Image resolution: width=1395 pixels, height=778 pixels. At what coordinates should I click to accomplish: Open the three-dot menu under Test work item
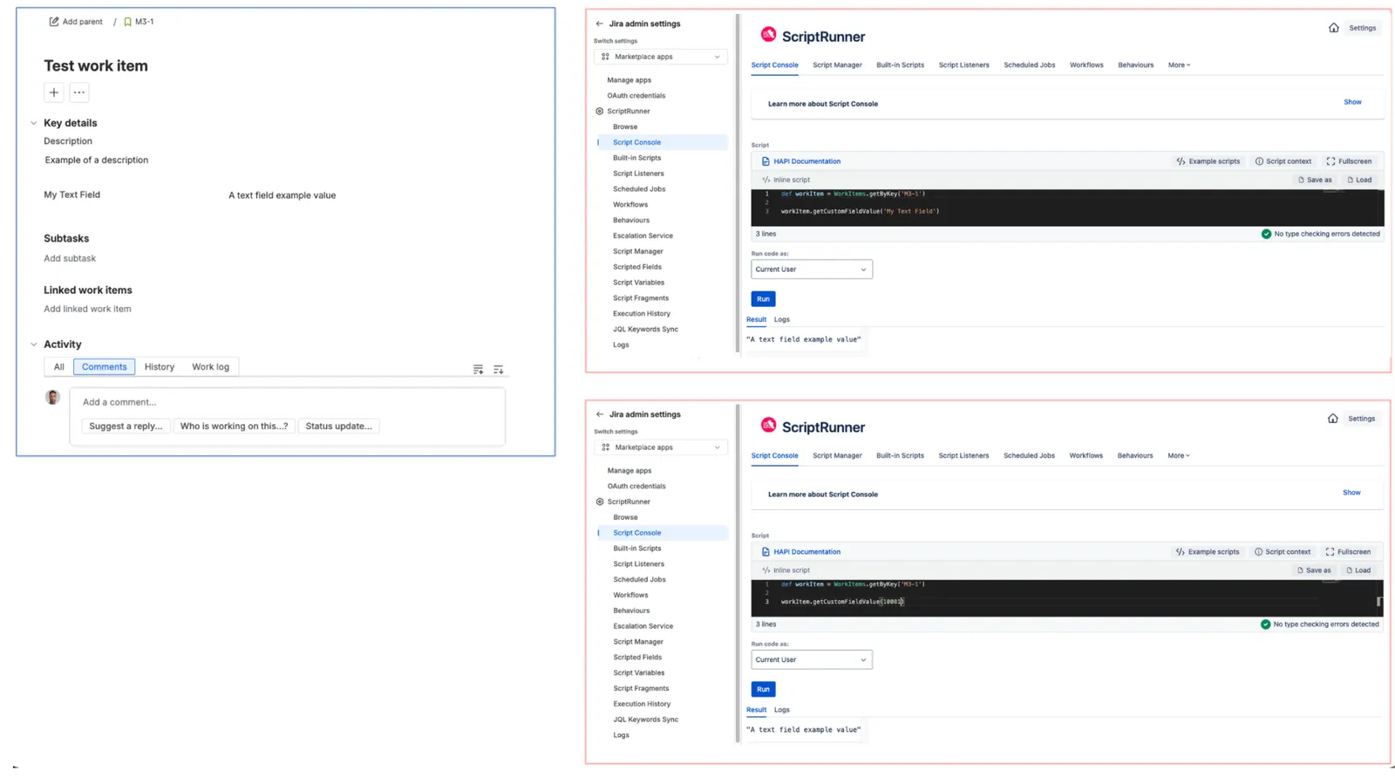coord(79,92)
